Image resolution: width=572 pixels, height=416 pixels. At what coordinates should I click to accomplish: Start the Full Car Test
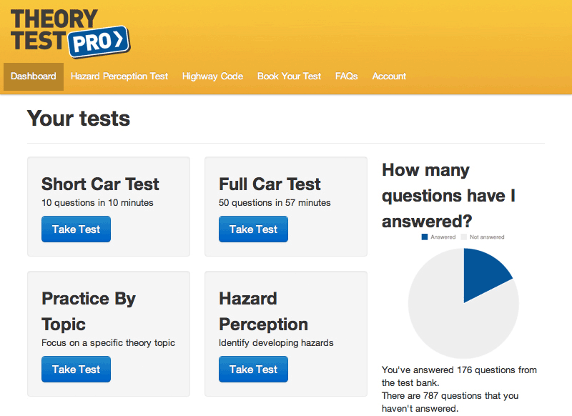click(253, 229)
